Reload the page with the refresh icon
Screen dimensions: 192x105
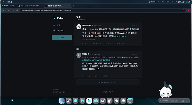(x=13, y=11)
